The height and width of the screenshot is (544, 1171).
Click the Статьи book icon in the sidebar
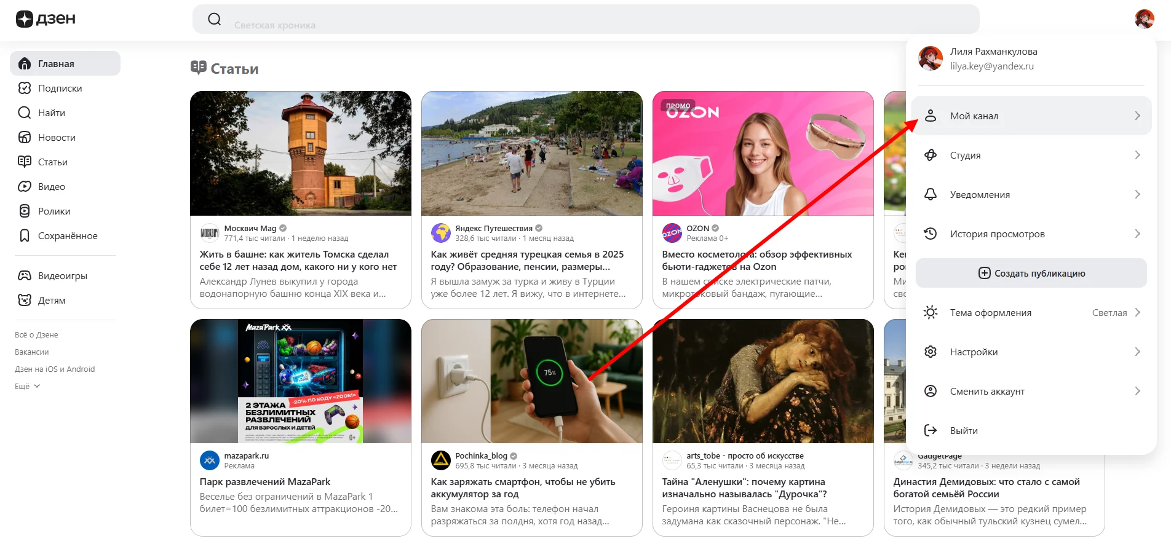25,162
